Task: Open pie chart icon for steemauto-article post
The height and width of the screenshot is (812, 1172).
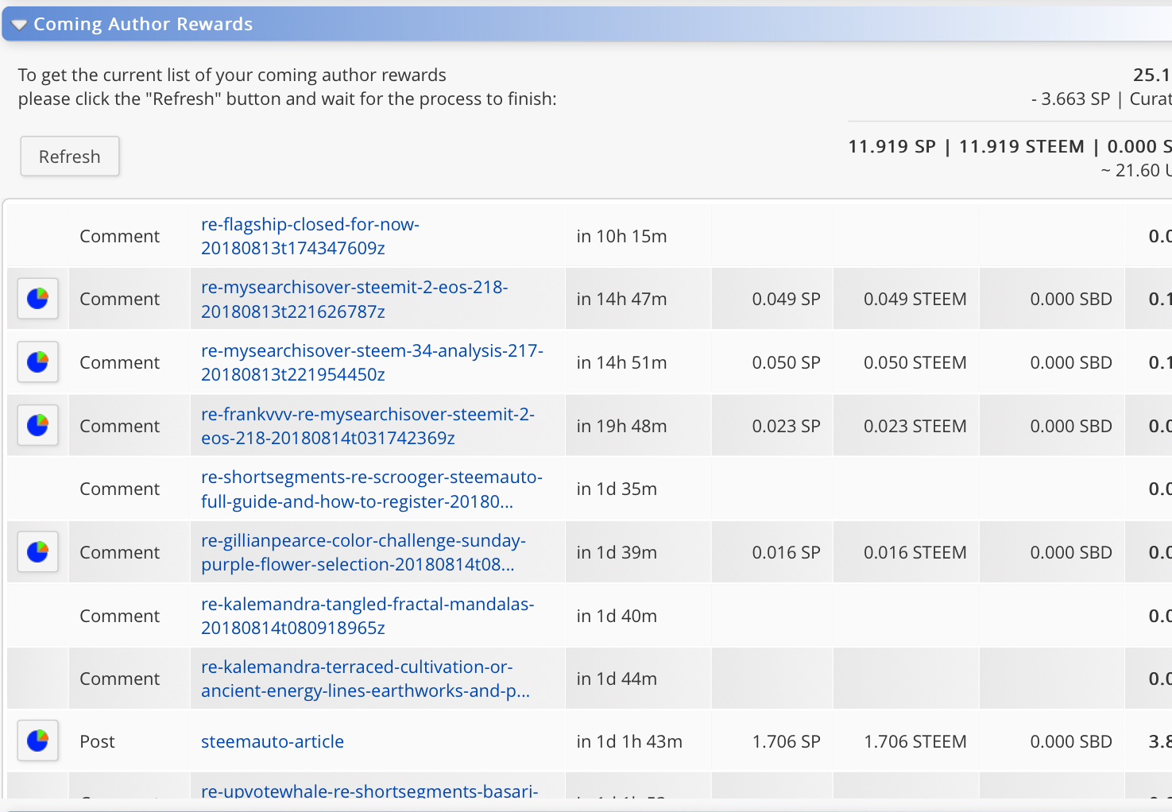Action: (38, 741)
